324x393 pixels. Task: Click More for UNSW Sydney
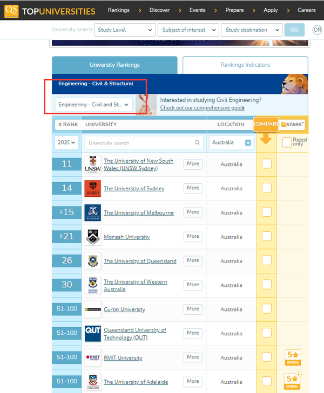(193, 164)
